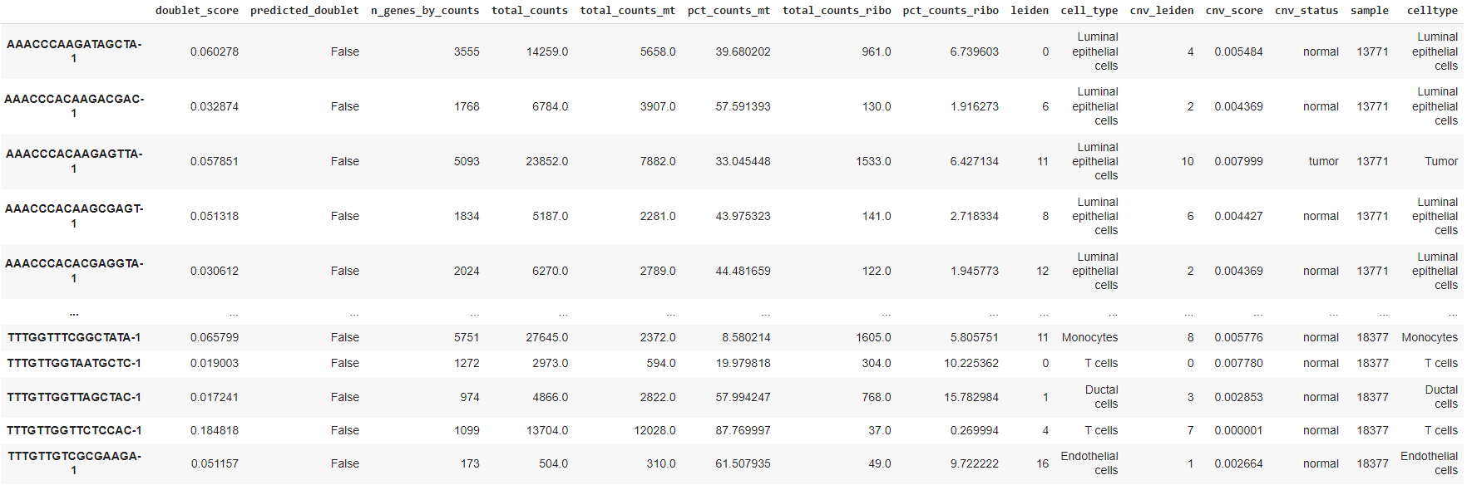Click row index TTTGTTGGTTCTCCAC-1
This screenshot has height=485, width=1467.
click(x=74, y=430)
